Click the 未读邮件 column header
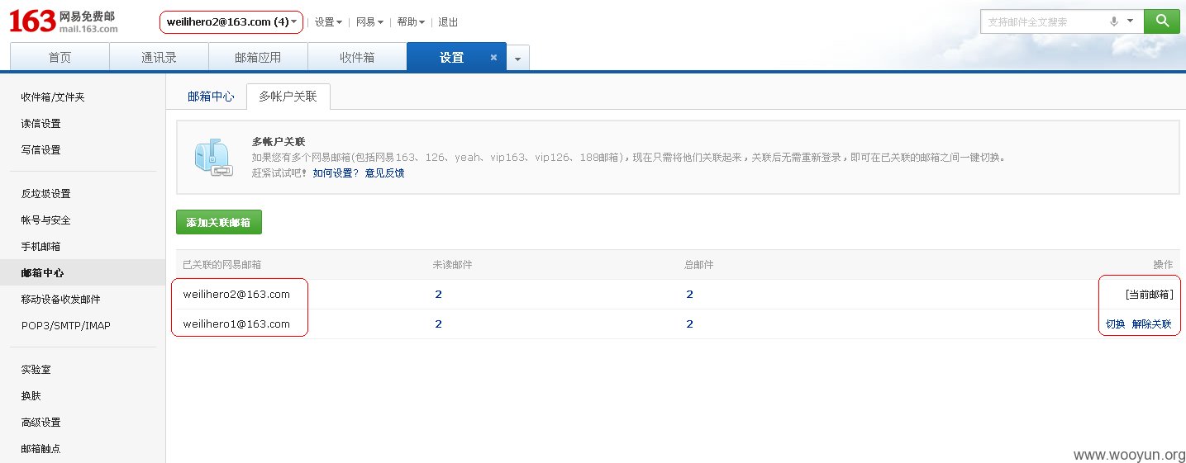The width and height of the screenshot is (1186, 463). click(452, 265)
